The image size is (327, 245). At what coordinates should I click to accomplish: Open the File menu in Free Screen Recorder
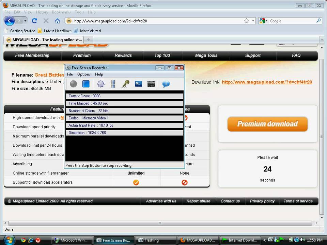coord(70,75)
